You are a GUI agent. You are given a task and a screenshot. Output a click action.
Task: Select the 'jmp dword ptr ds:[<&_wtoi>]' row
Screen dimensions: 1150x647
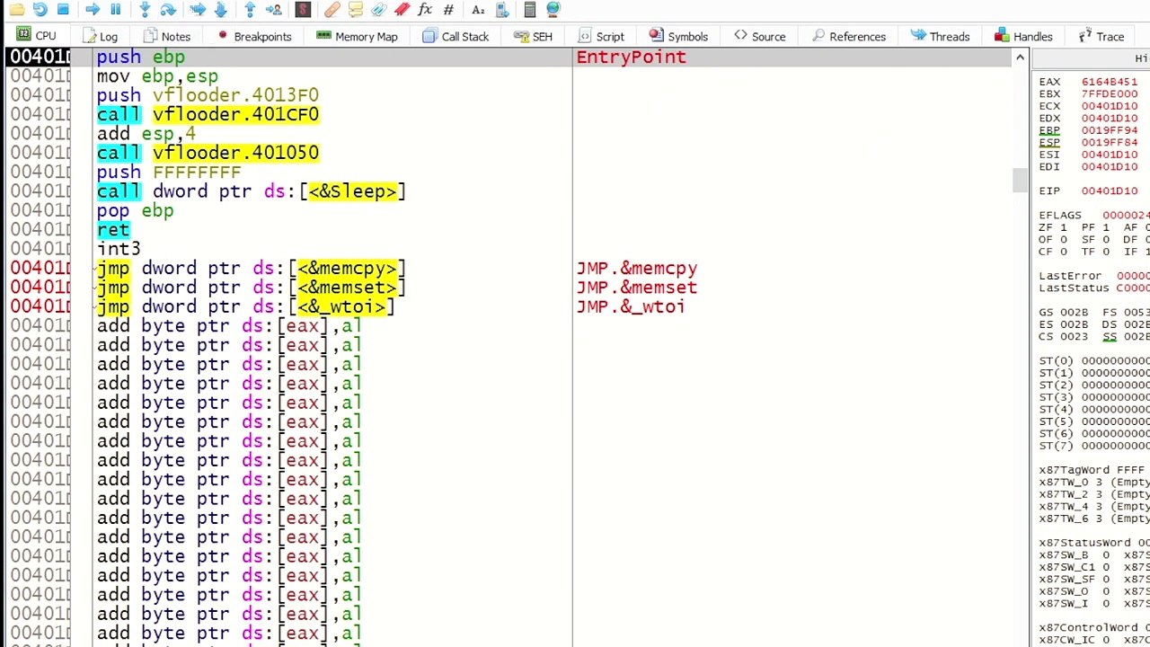[246, 307]
